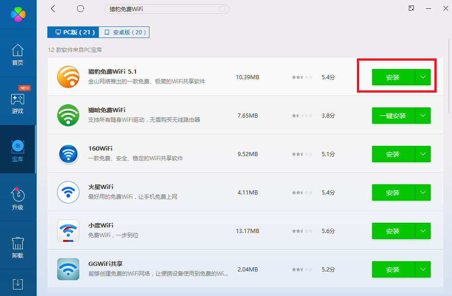452x296 pixels.
Task: Open the 首页 home section
Action: (18, 54)
